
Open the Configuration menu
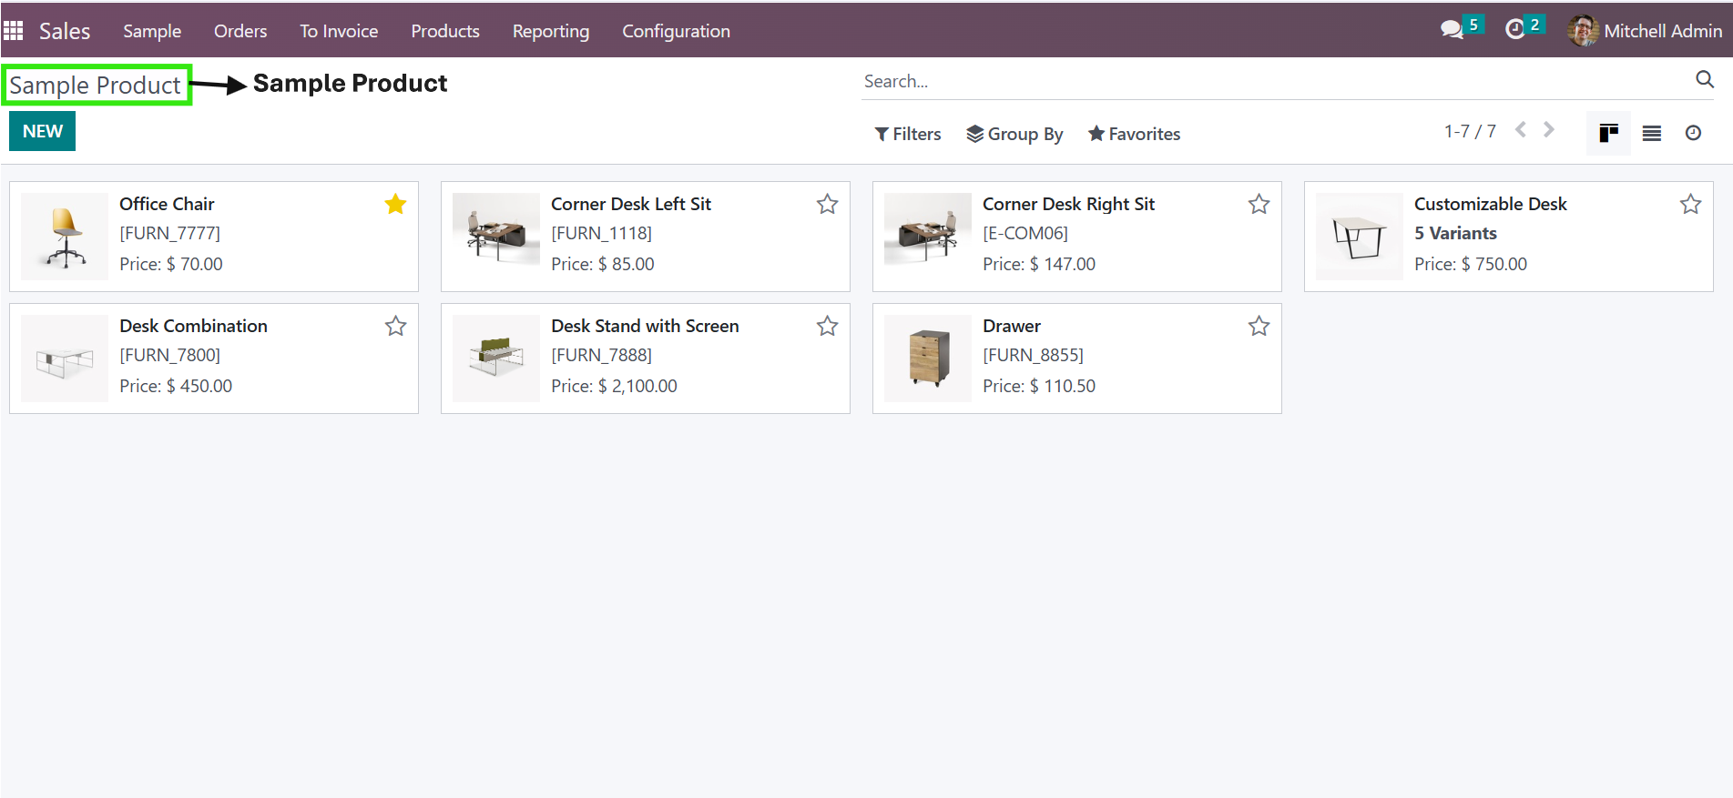676,31
